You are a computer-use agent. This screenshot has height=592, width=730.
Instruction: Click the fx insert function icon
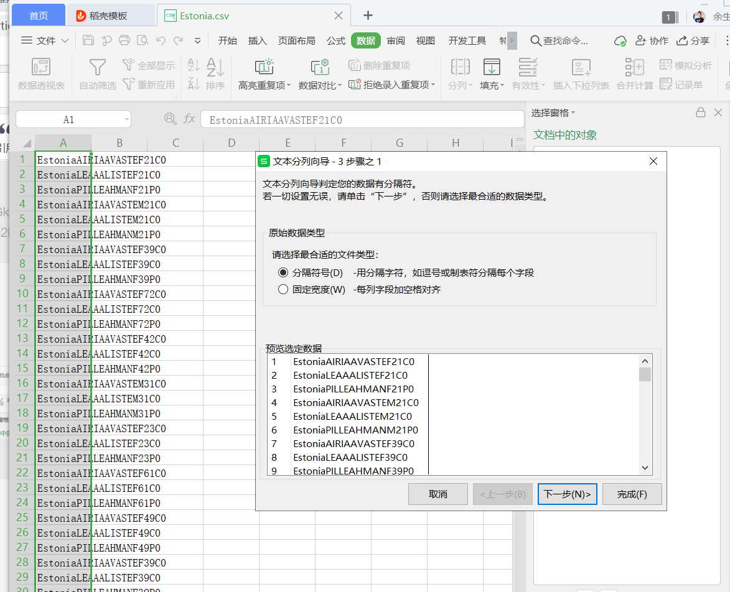[x=189, y=119]
